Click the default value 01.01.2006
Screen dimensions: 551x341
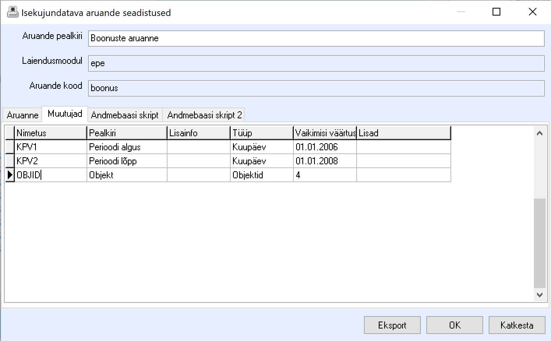[325, 147]
